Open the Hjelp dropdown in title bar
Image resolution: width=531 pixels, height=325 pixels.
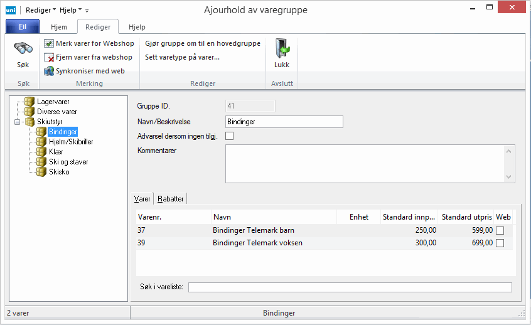pos(70,10)
